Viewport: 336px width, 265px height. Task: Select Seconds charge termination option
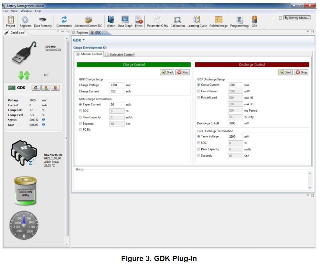pos(81,124)
